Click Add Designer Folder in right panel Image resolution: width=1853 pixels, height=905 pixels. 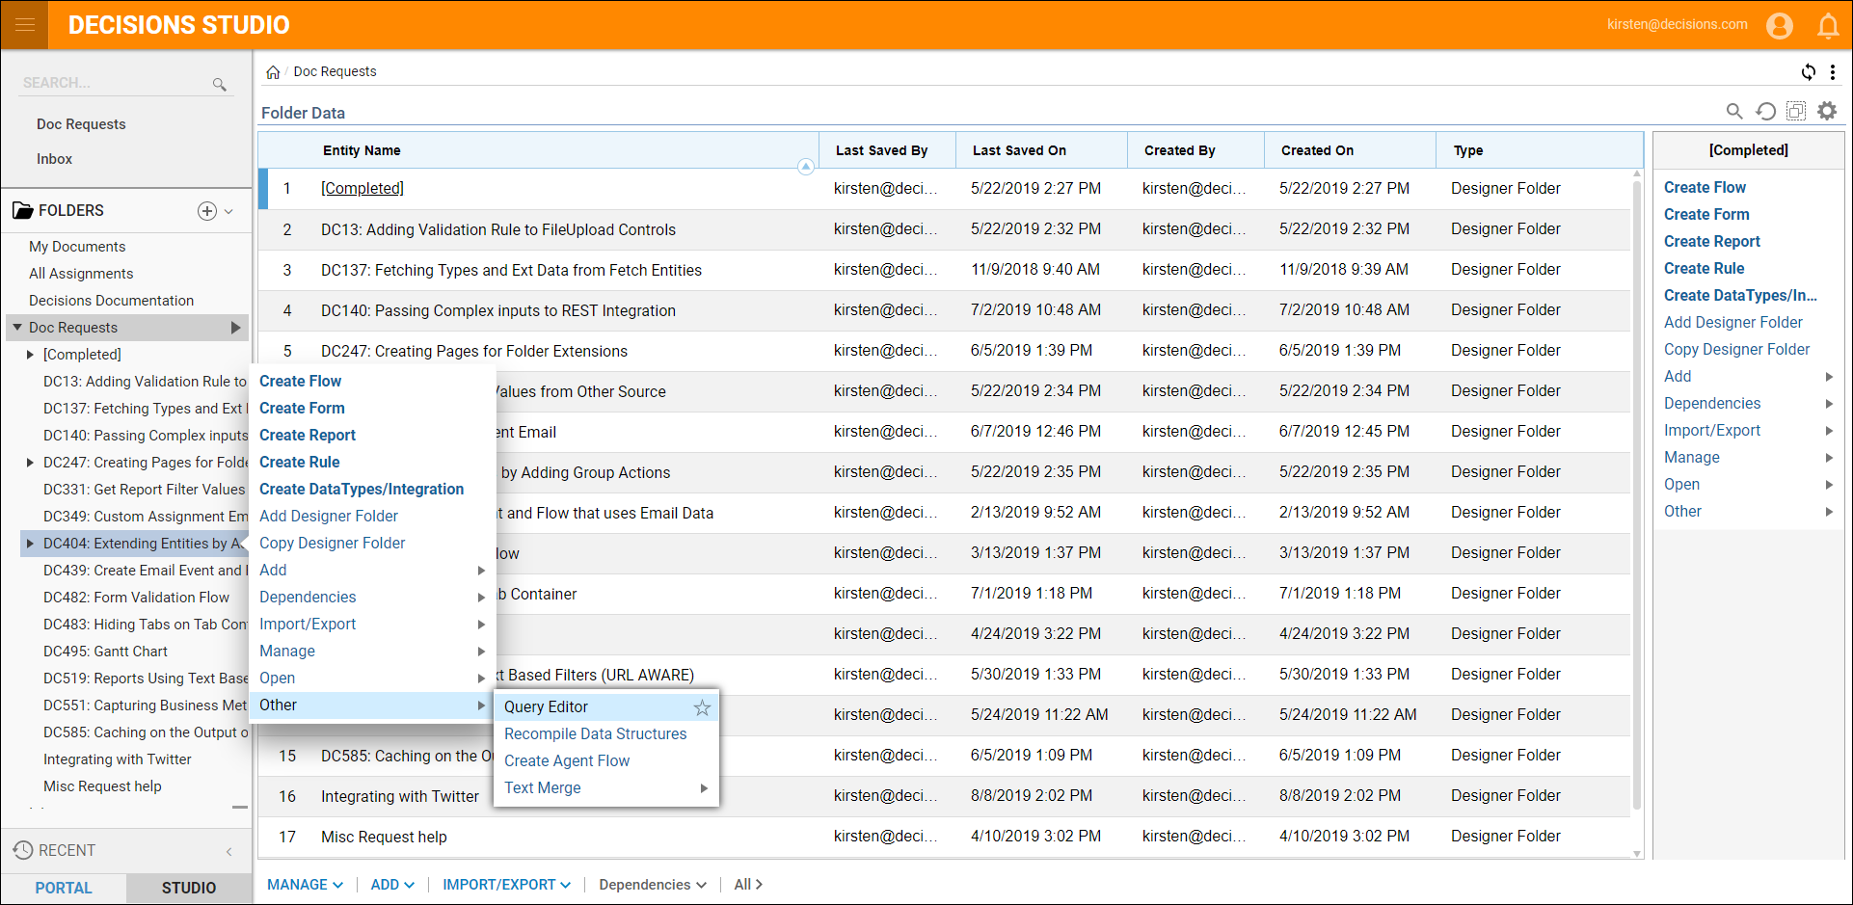point(1732,323)
